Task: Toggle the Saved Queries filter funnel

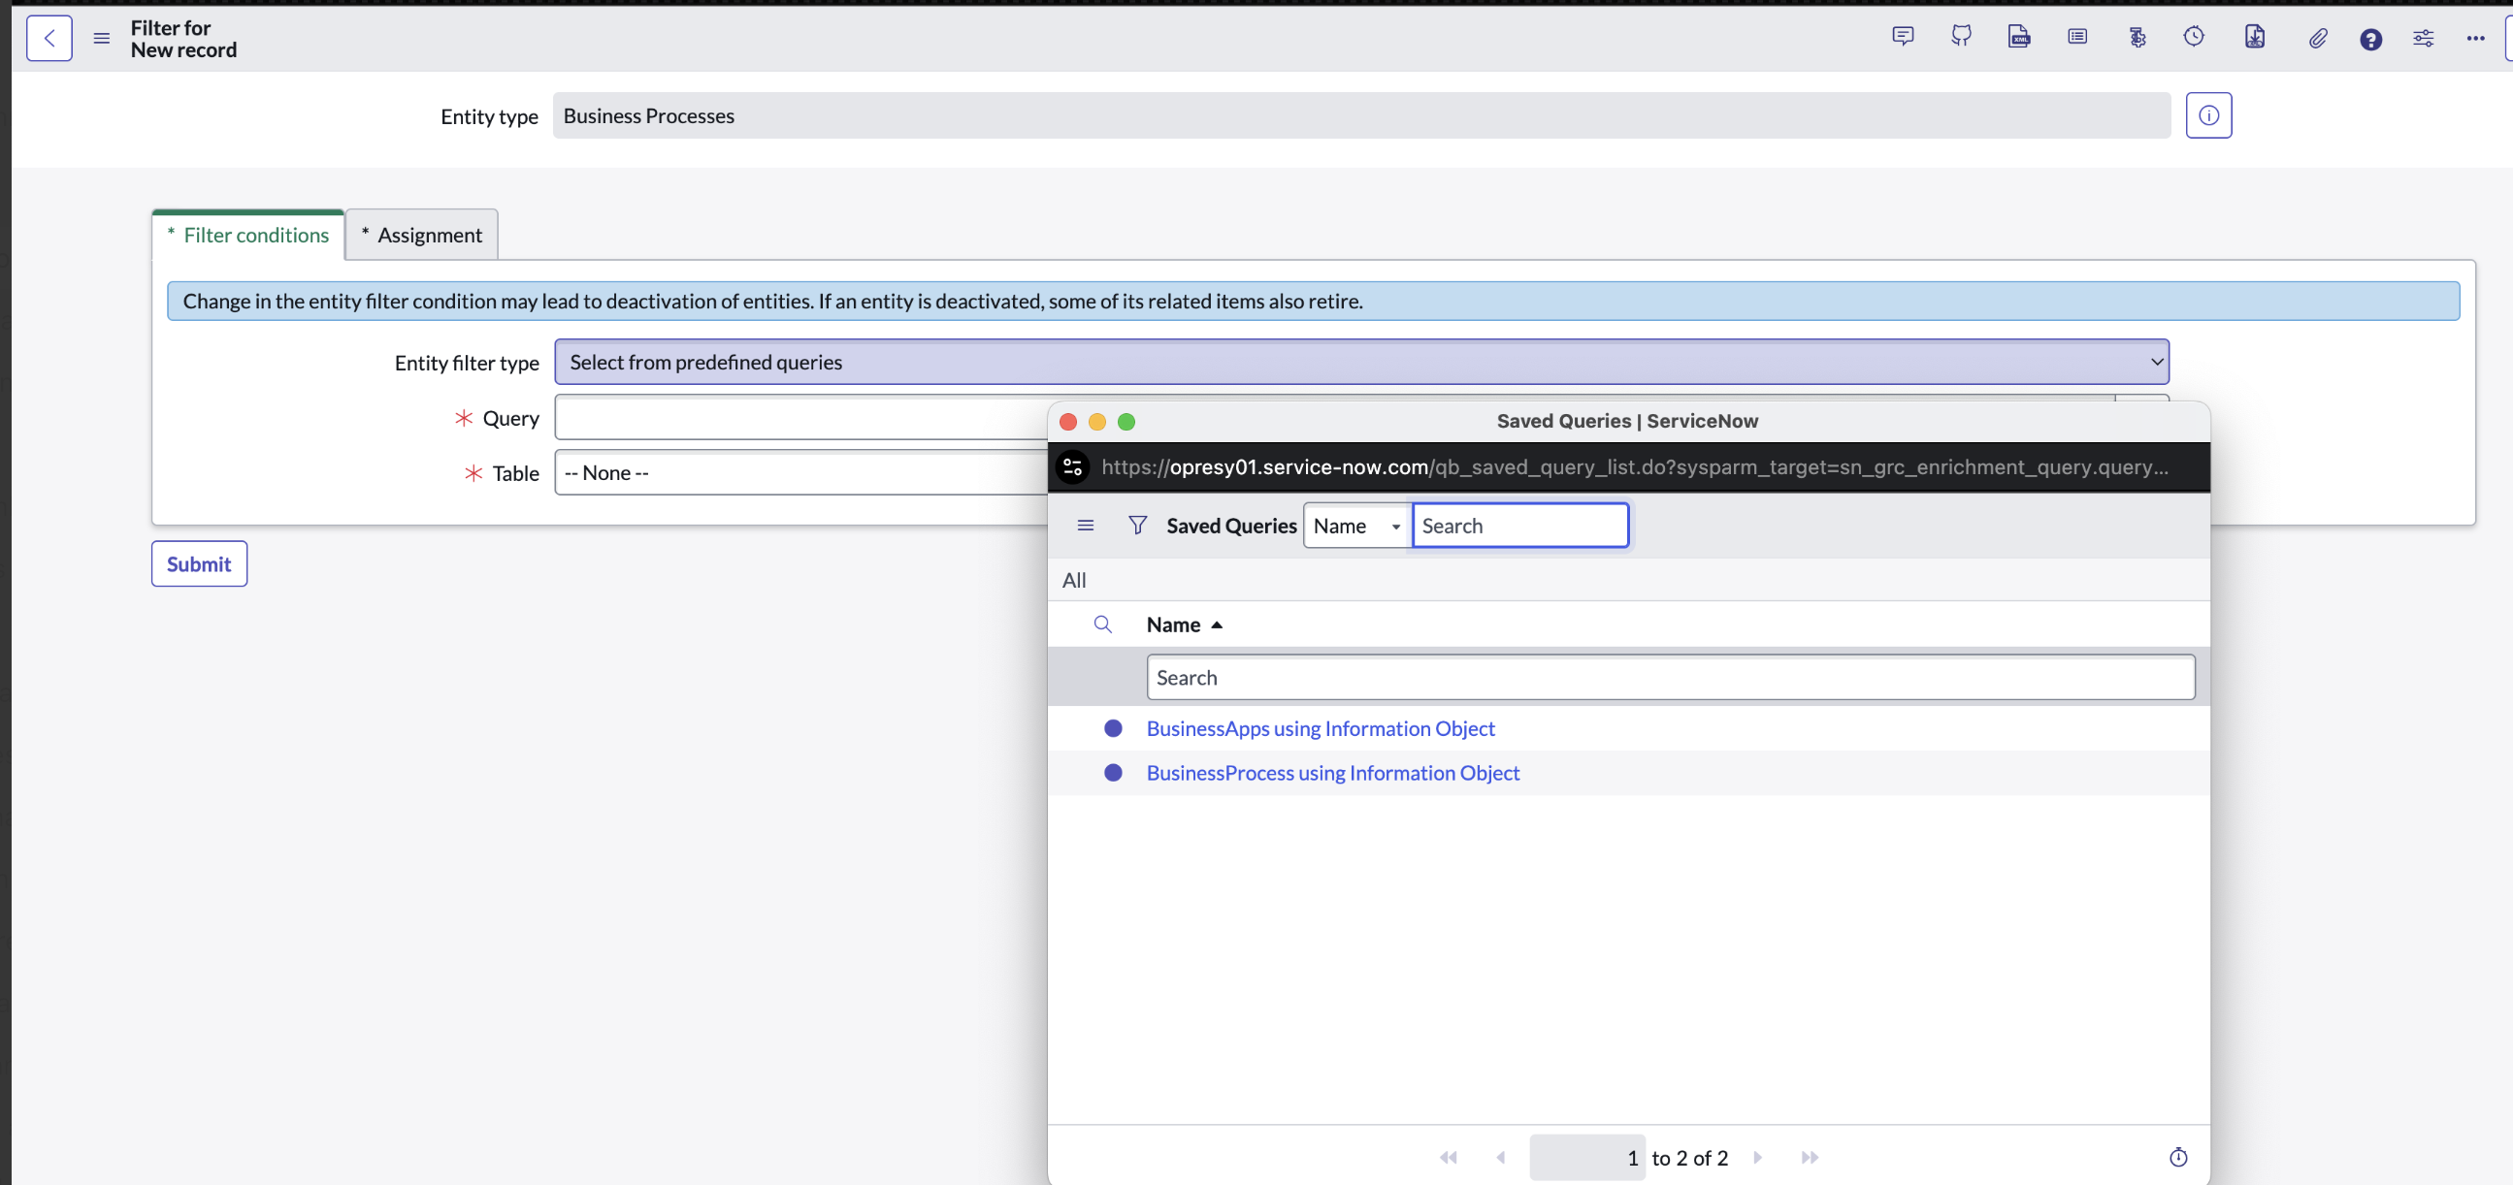Action: 1137,526
